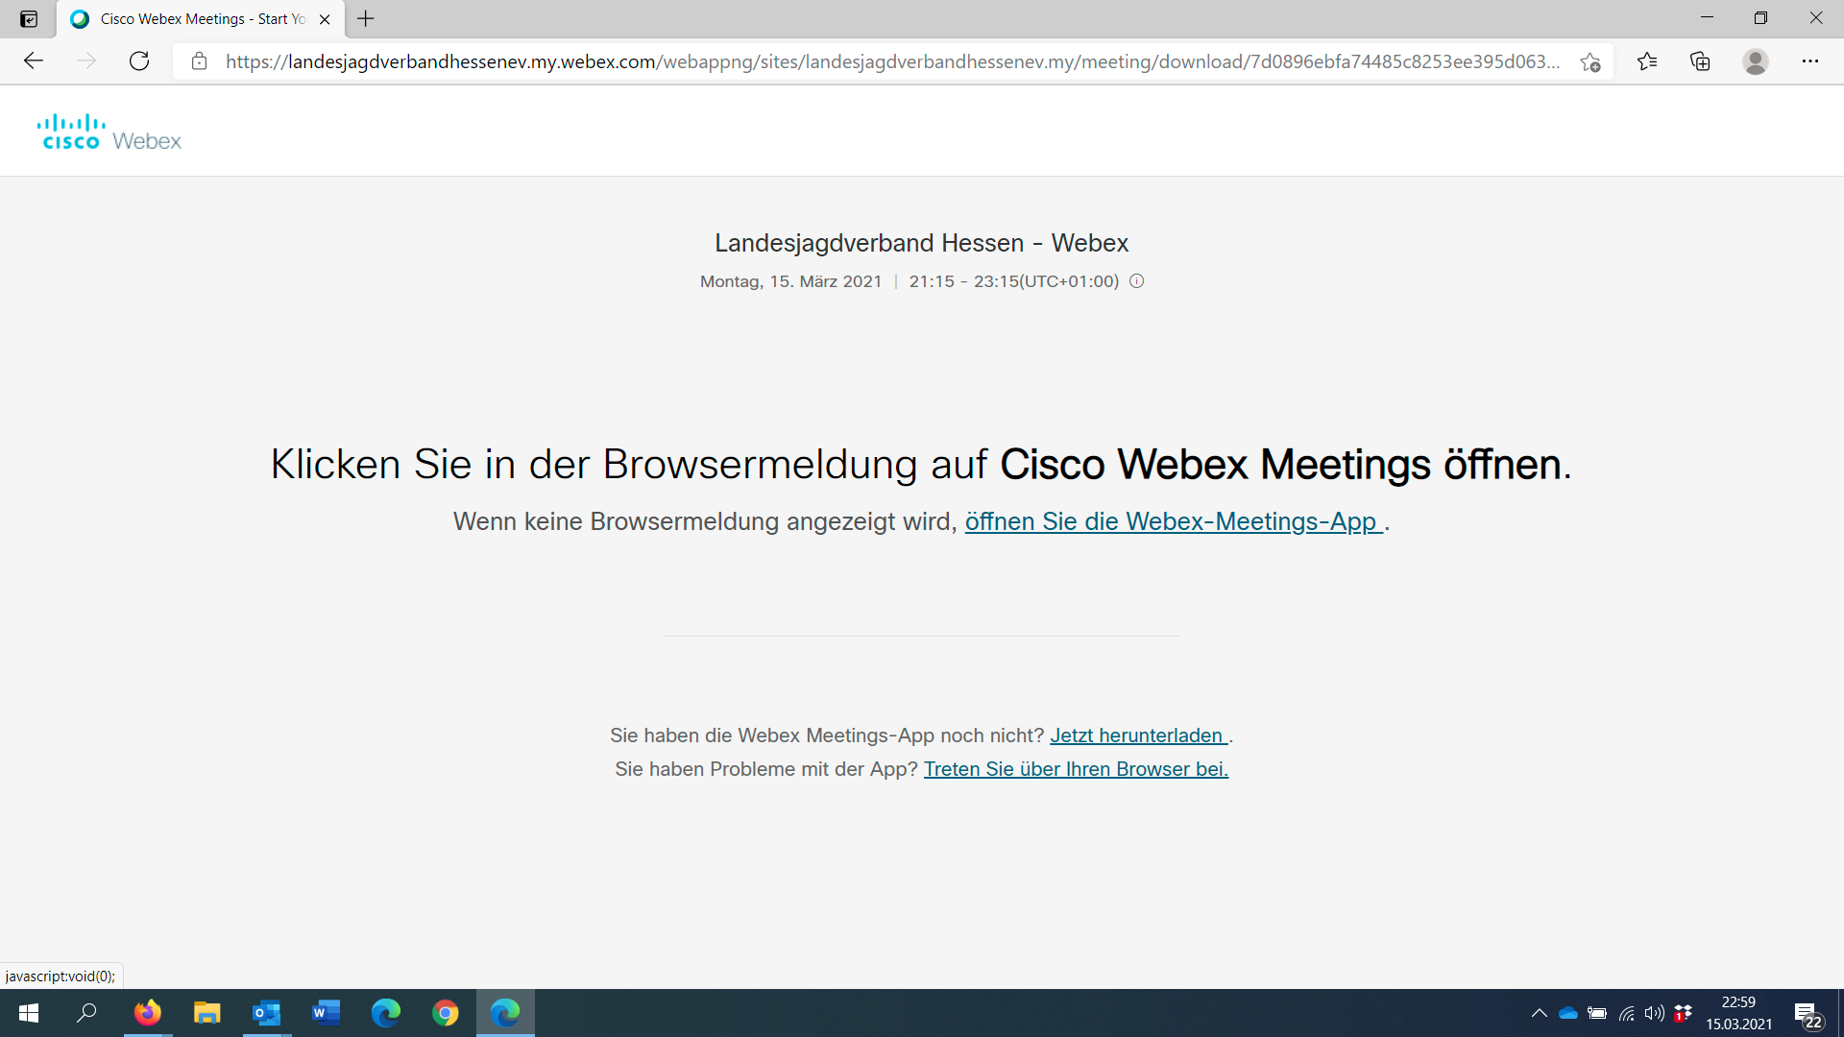Screen dimensions: 1844x1037
Task: Open a new browser tab
Action: [366, 18]
